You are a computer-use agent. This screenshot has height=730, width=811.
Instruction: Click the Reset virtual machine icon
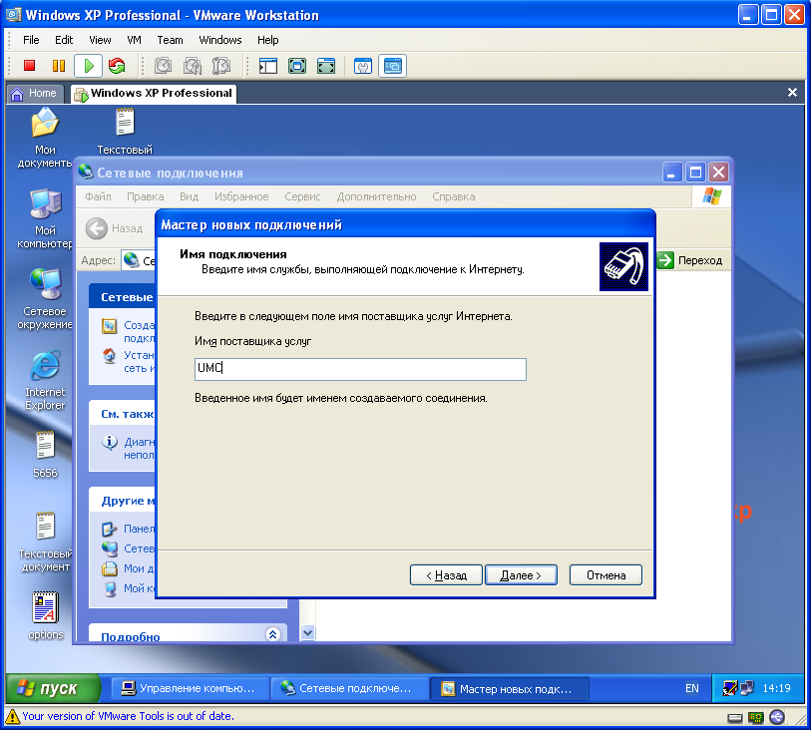117,66
